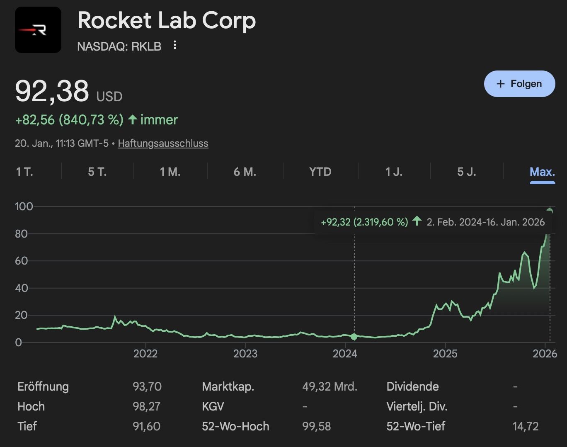Open the three-dot menu next to NASDAQ: RKLB
Screen dimensions: 567x447
click(175, 45)
